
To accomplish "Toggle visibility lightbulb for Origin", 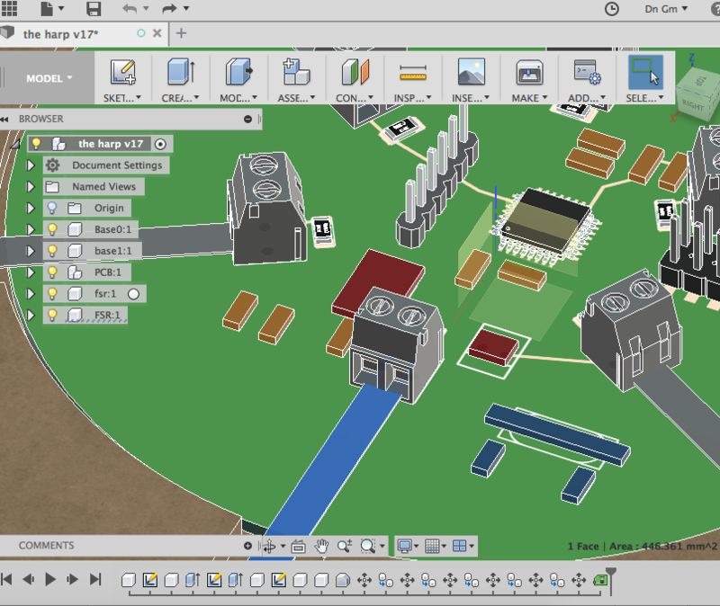I will click(x=52, y=208).
